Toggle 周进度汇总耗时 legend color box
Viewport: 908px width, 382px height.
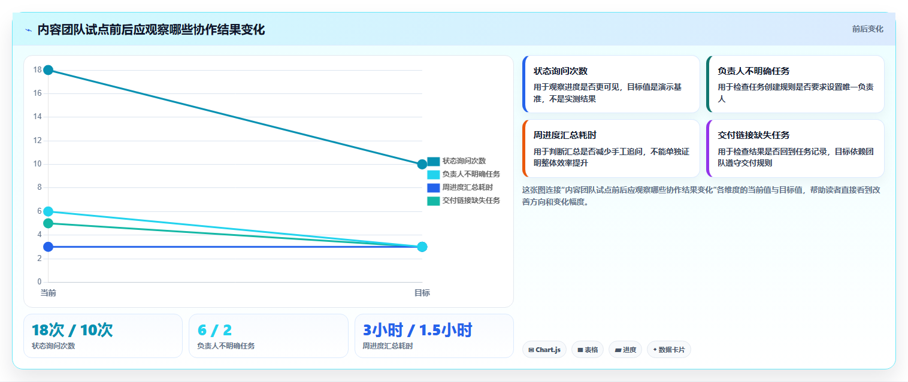click(434, 187)
